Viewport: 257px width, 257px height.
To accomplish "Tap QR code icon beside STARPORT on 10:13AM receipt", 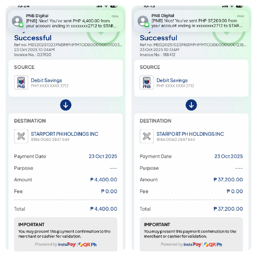I will (147, 136).
